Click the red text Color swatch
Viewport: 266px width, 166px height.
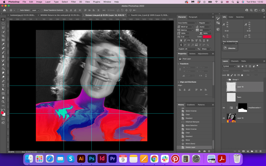[207, 37]
